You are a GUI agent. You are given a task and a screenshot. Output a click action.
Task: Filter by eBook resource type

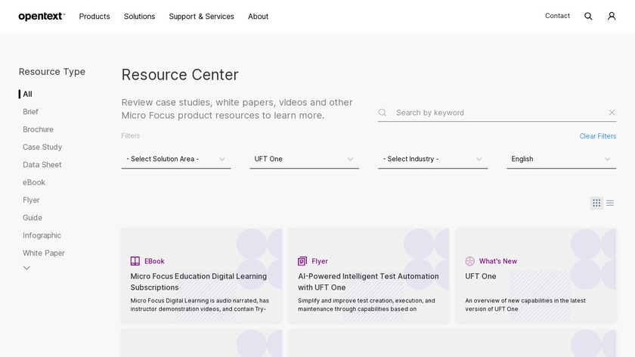(34, 182)
